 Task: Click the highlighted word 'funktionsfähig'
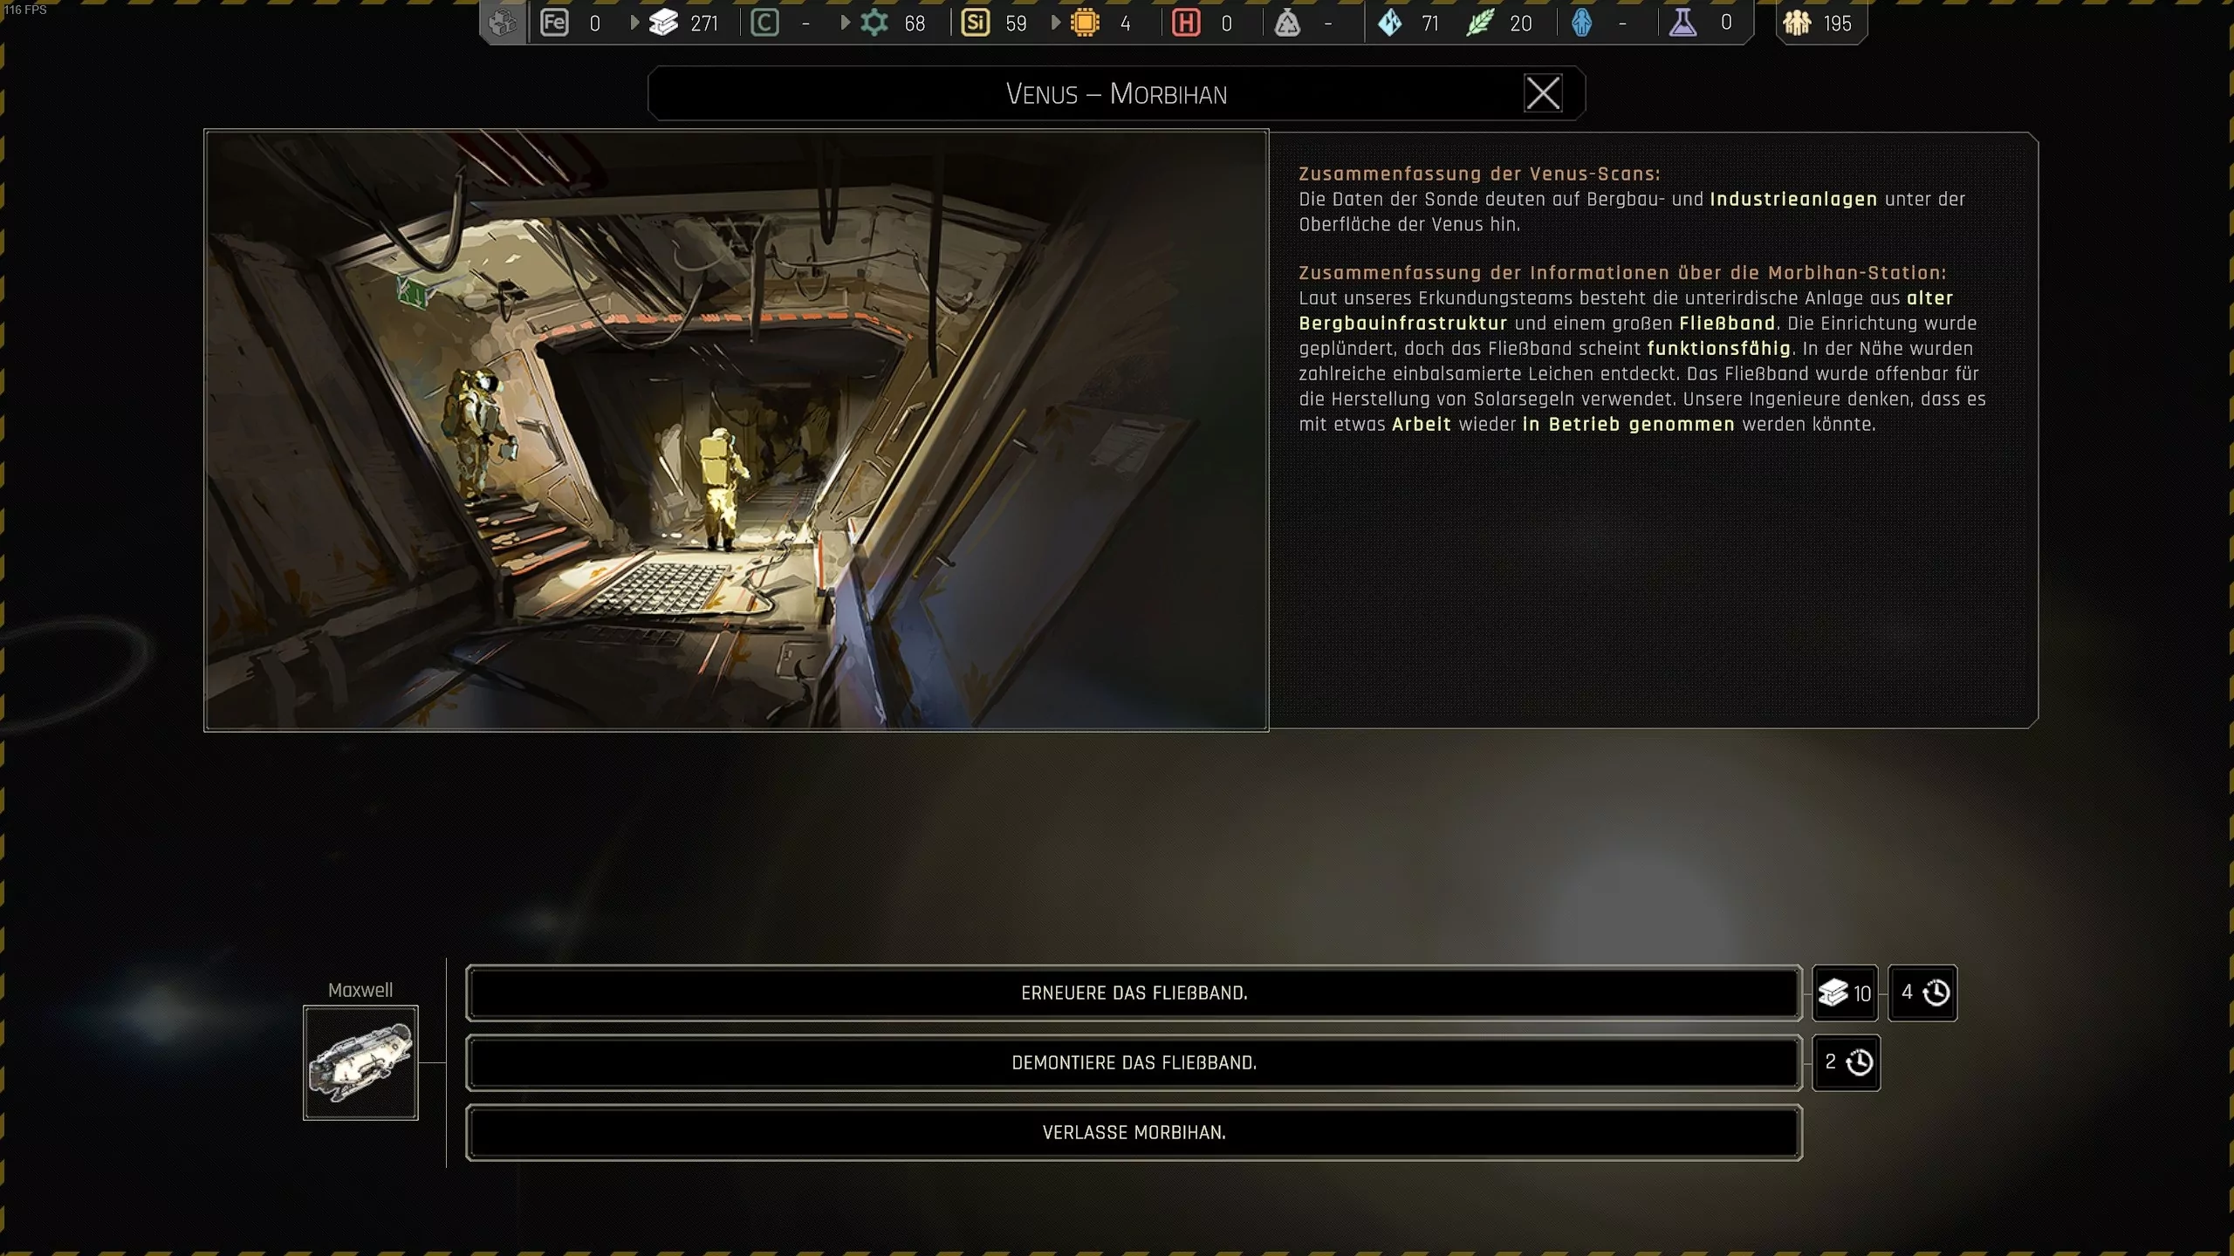(x=1719, y=348)
